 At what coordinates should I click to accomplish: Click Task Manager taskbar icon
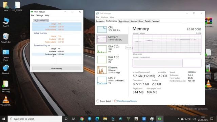(152, 119)
